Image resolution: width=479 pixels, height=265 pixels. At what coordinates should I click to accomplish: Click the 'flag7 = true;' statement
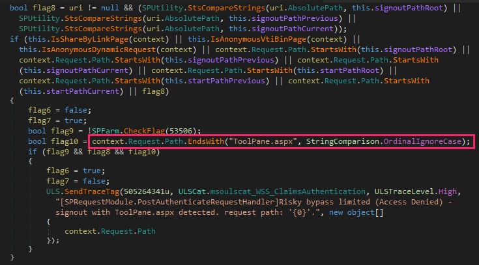click(x=57, y=121)
